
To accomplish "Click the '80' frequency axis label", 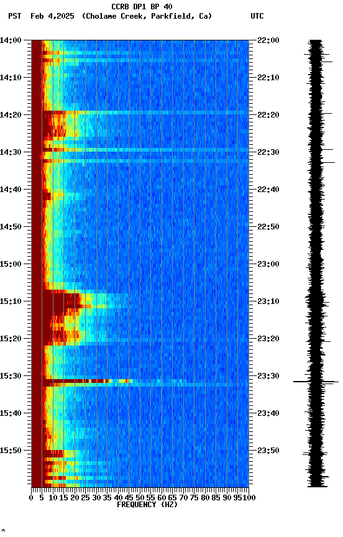I will (205, 498).
